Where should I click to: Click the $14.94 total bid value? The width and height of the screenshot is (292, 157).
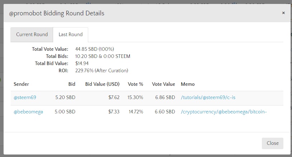click(x=82, y=63)
